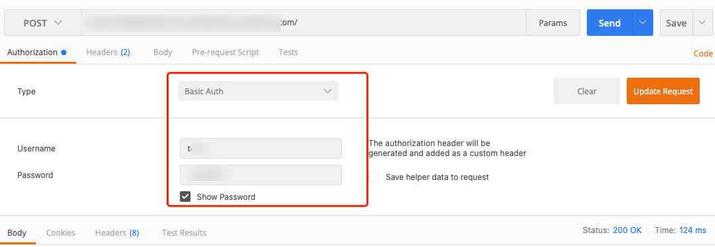Open the request Body tab
Image resolution: width=715 pixels, height=247 pixels.
point(163,52)
